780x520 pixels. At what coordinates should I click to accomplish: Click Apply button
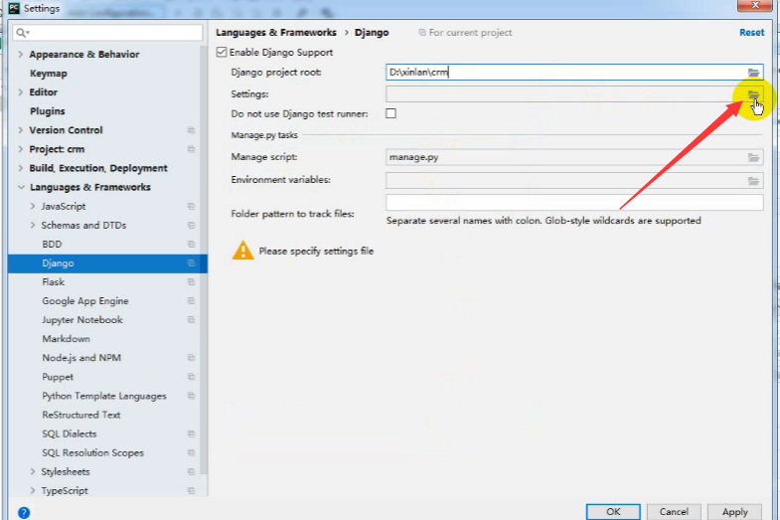(734, 512)
